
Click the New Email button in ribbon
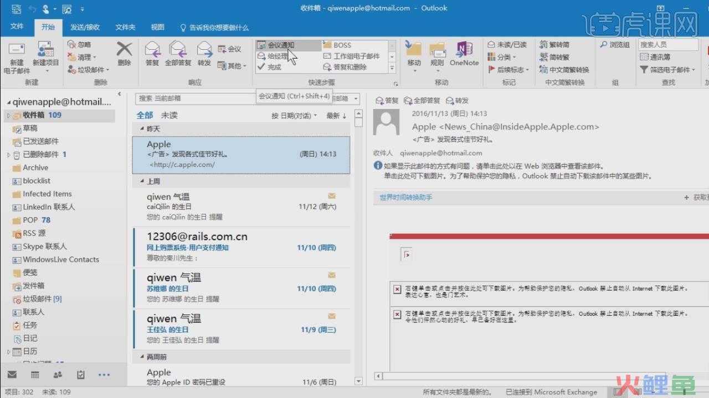(x=17, y=57)
